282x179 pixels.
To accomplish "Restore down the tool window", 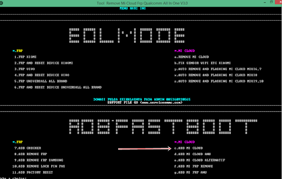I will [271, 2].
